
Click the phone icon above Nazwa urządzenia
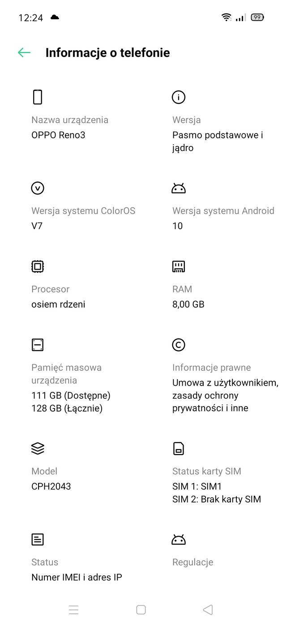coord(38,97)
